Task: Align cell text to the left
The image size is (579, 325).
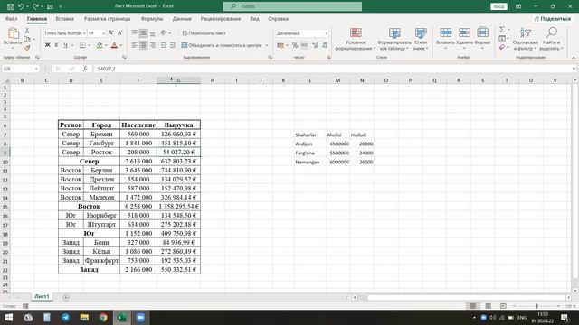Action: click(x=135, y=45)
